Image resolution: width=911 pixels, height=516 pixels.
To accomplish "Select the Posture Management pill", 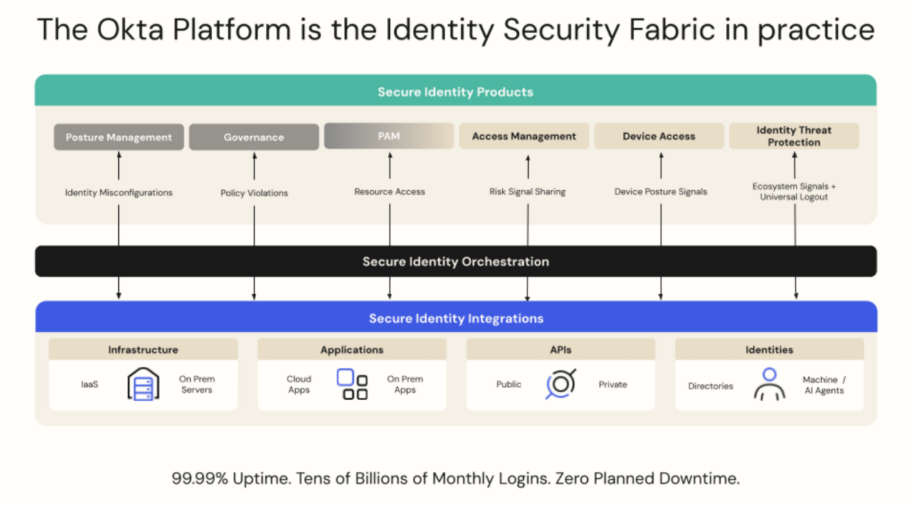I will coord(118,137).
